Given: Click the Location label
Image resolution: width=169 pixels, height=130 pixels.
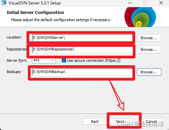Looking at the screenshot, I should (x=14, y=37).
